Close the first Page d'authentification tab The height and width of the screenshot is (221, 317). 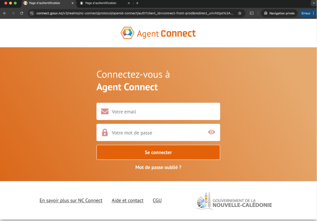(73, 3)
